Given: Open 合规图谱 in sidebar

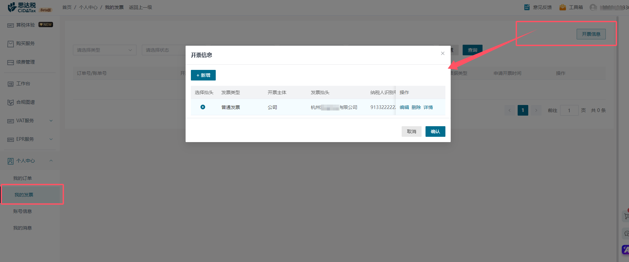Looking at the screenshot, I should click(x=26, y=102).
